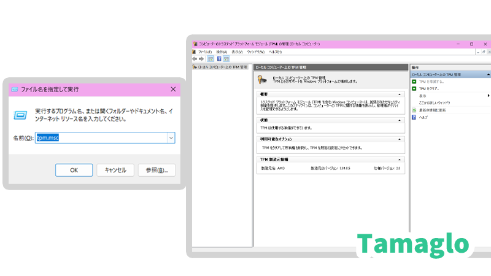The height and width of the screenshot is (276, 491).
Task: Click the キャンセル button
Action: pyautogui.click(x=115, y=170)
